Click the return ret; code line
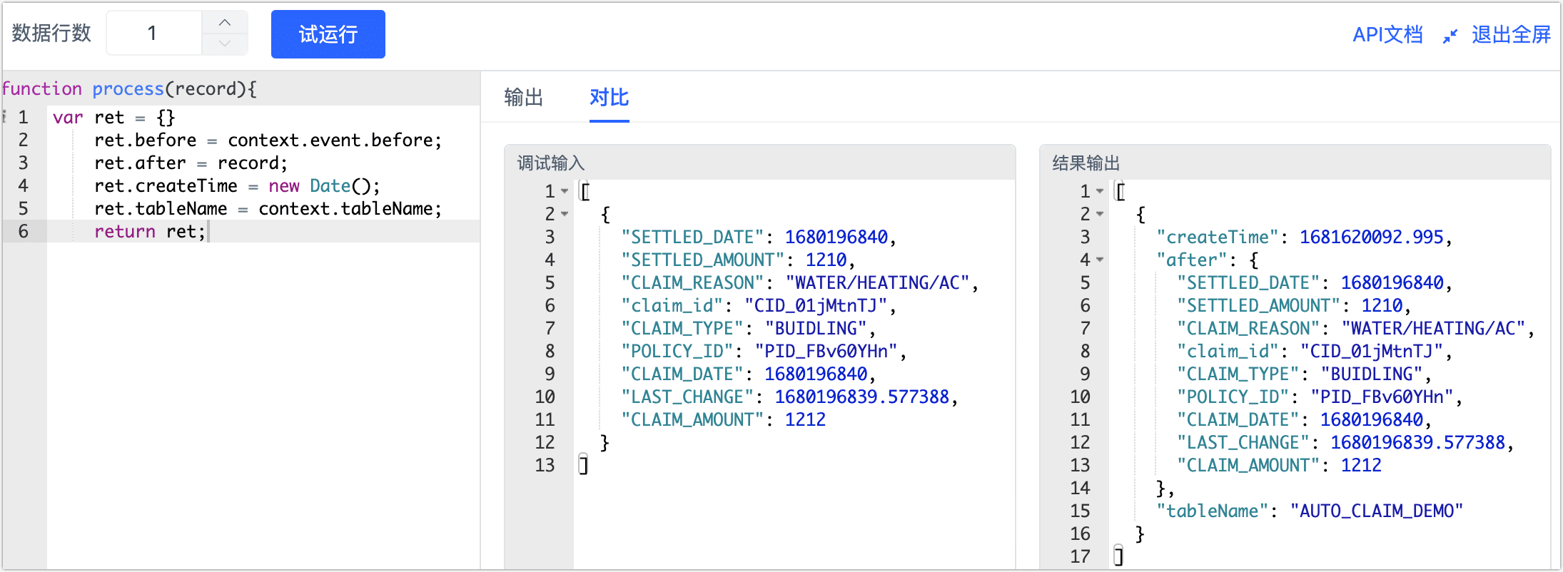1563x572 pixels. click(x=150, y=232)
